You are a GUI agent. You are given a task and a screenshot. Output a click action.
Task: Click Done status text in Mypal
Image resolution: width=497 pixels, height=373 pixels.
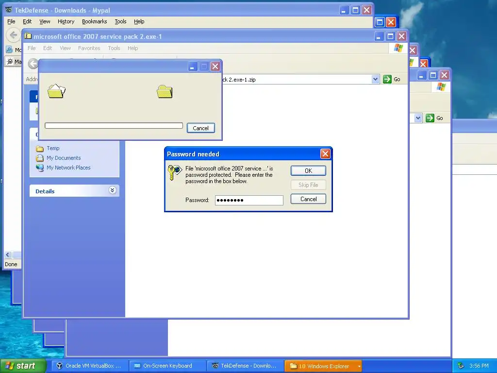pyautogui.click(x=11, y=264)
